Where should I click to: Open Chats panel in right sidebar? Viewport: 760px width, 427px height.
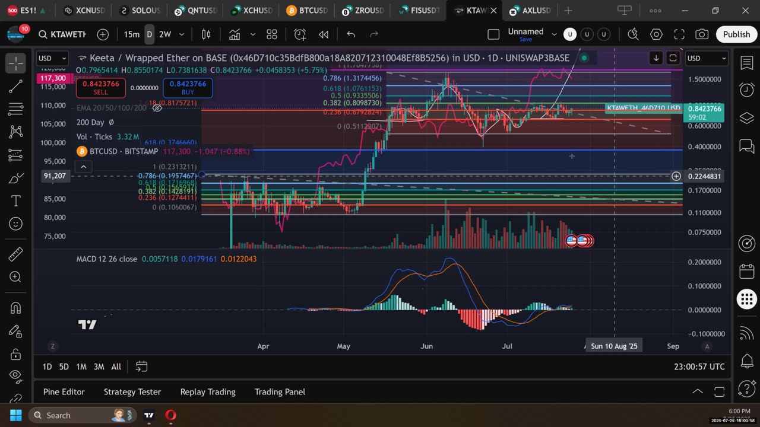pyautogui.click(x=746, y=146)
